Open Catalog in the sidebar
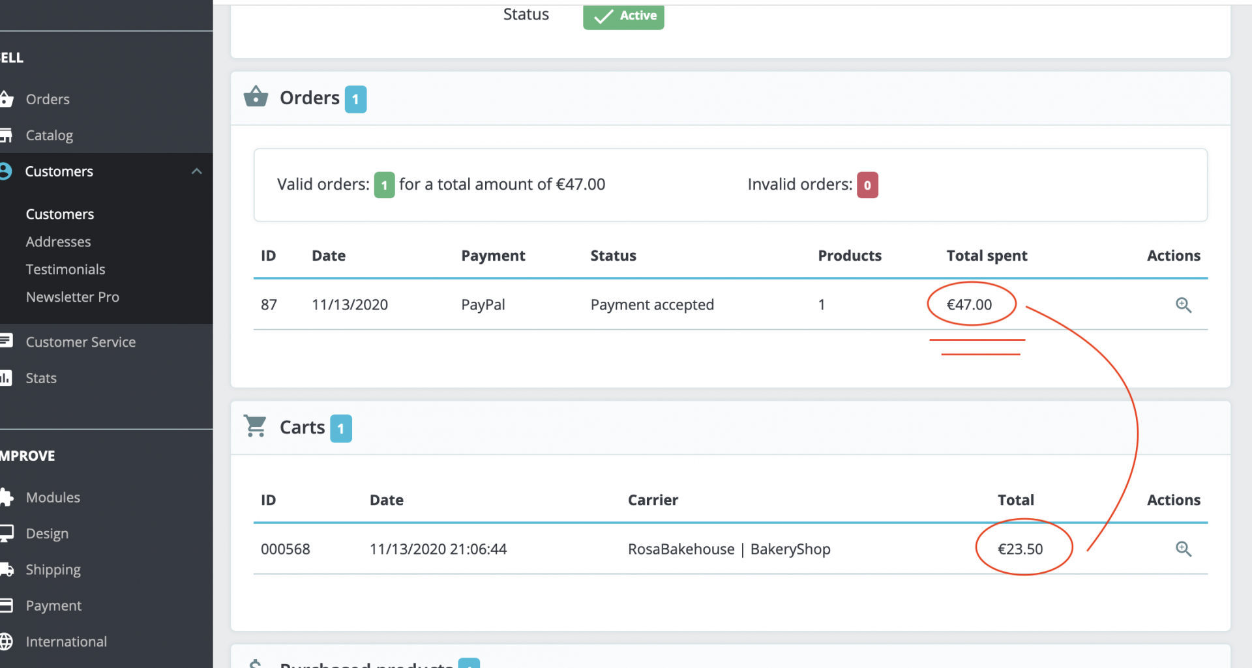1252x668 pixels. (49, 136)
